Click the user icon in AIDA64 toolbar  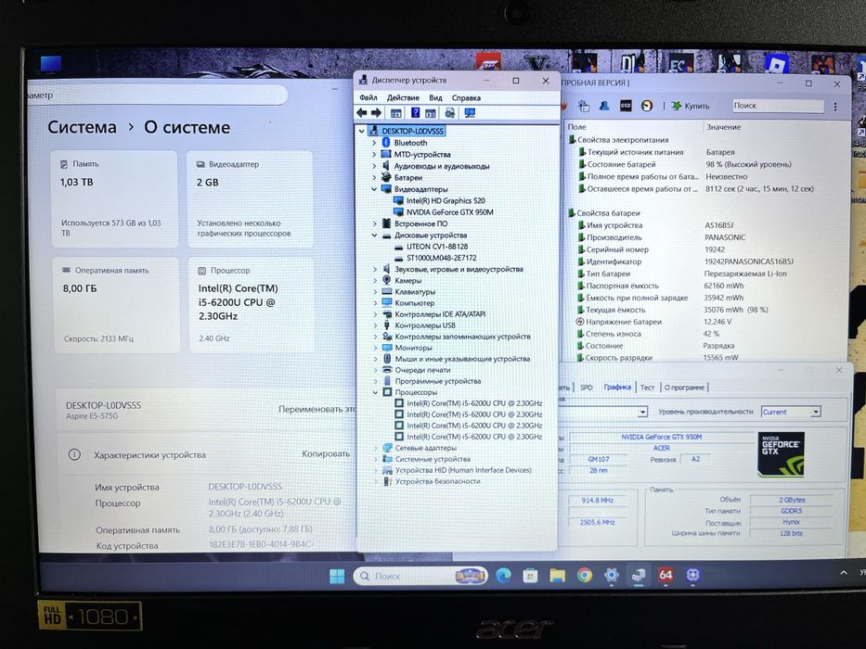[x=604, y=105]
